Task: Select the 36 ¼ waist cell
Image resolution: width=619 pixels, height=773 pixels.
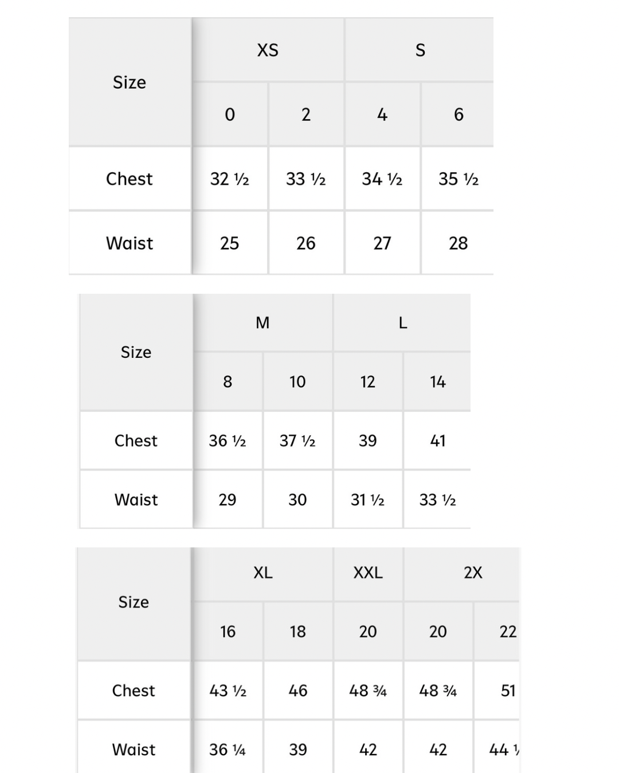Action: [228, 750]
